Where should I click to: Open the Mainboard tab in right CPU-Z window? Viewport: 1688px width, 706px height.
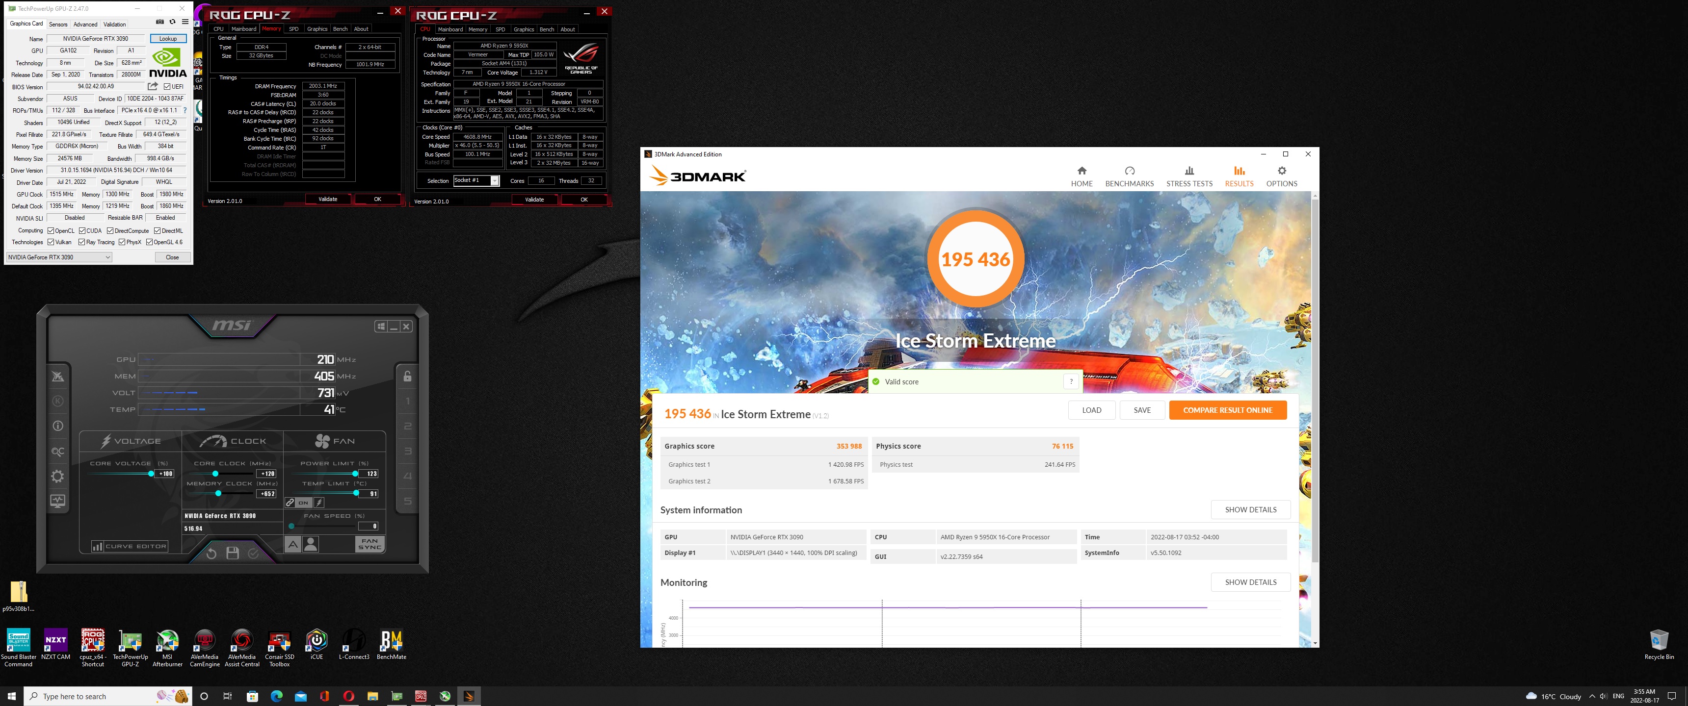click(450, 29)
